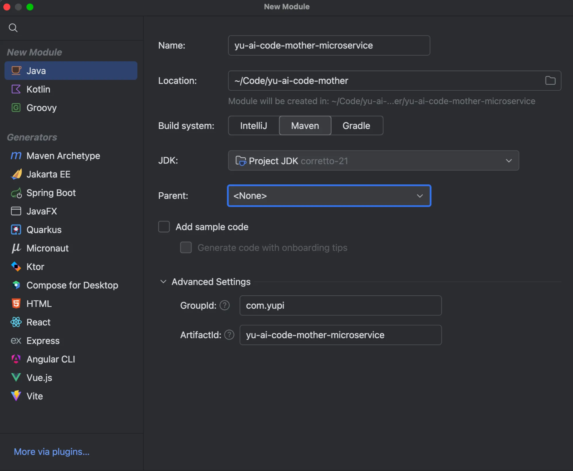
Task: Pick the Vue.js list entry
Action: (71, 377)
